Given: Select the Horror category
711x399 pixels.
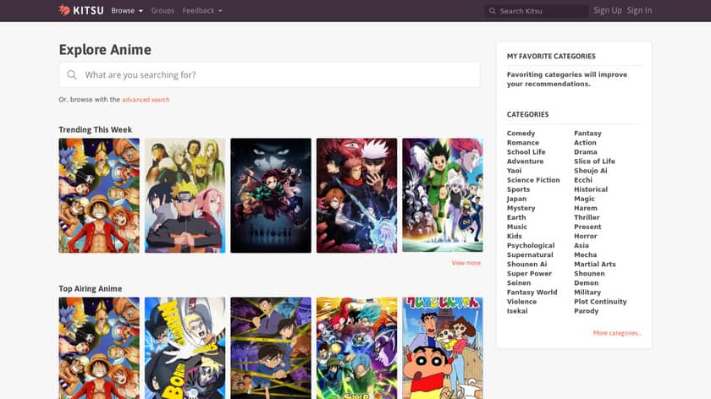Looking at the screenshot, I should (x=586, y=237).
